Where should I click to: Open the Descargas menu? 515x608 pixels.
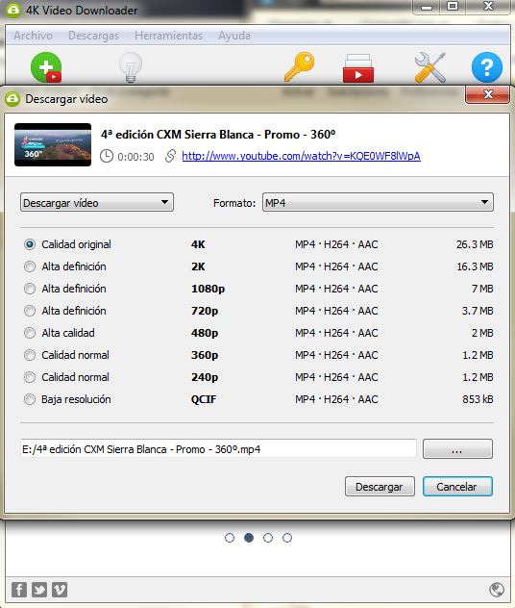(94, 36)
